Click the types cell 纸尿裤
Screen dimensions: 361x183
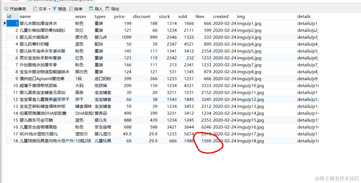(103, 86)
